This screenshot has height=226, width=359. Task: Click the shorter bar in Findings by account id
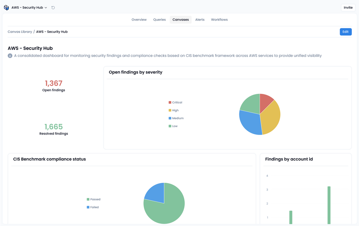[291, 217]
